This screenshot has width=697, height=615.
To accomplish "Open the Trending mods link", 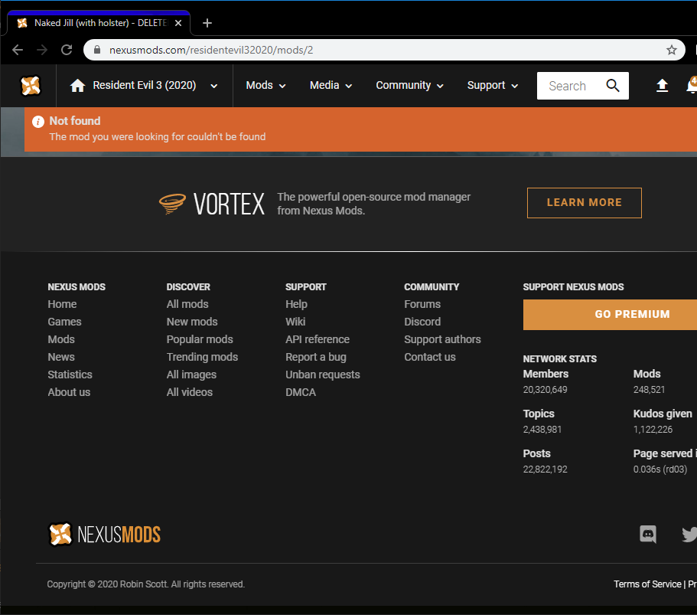I will 202,357.
